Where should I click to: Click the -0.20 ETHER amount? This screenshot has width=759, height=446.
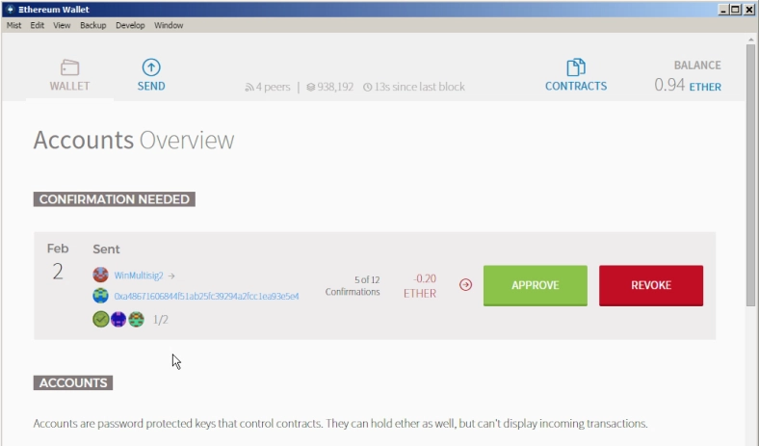coord(420,286)
